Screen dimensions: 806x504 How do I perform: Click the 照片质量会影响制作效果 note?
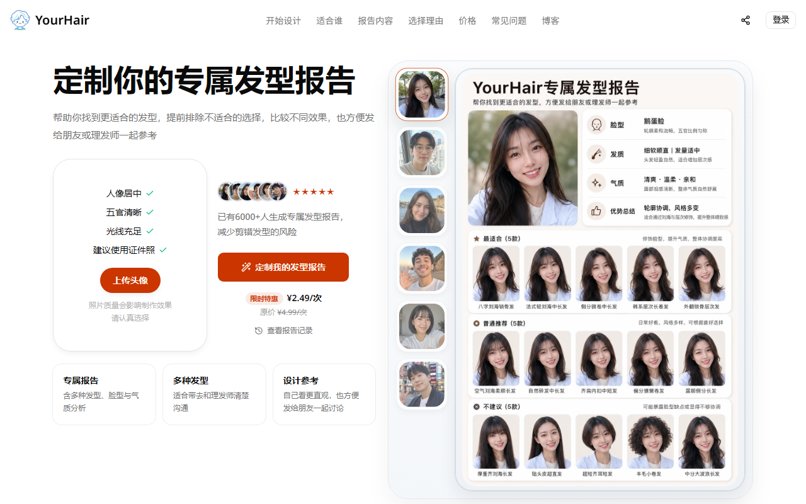click(x=130, y=306)
